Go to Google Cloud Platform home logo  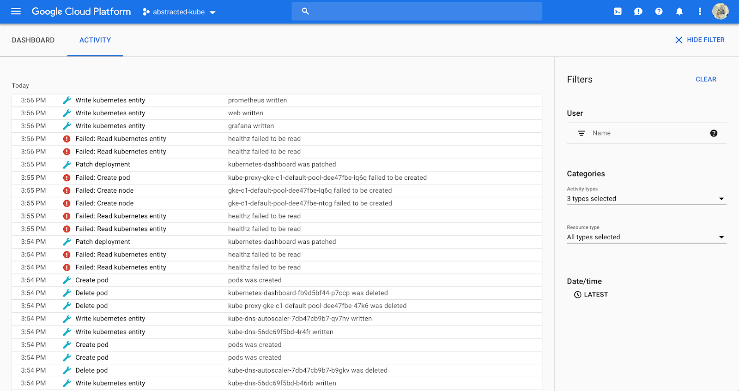pos(81,12)
